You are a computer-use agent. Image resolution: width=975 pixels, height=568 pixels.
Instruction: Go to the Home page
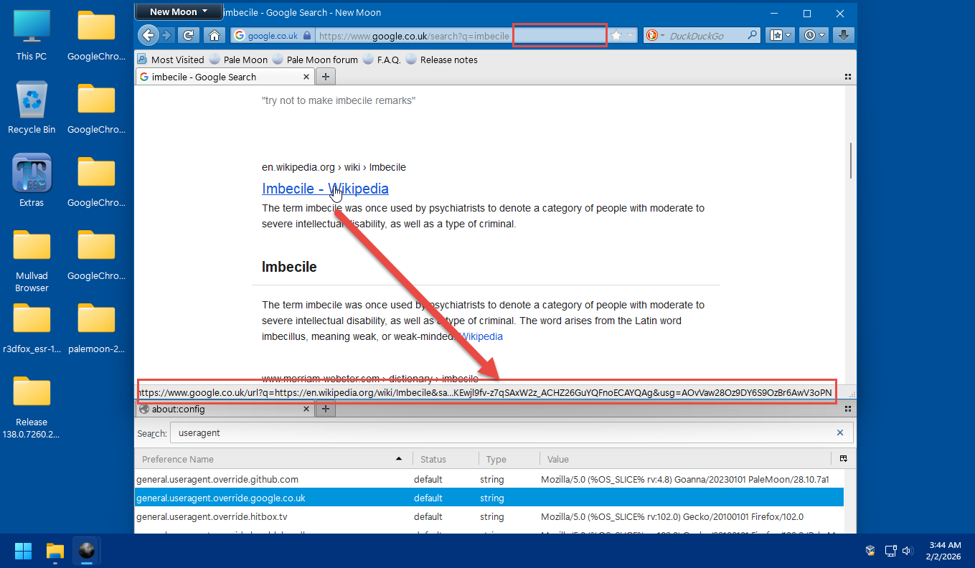[x=213, y=35]
